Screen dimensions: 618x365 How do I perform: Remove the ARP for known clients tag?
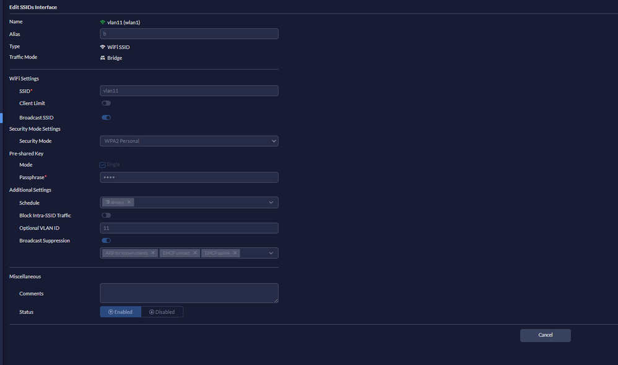[153, 253]
